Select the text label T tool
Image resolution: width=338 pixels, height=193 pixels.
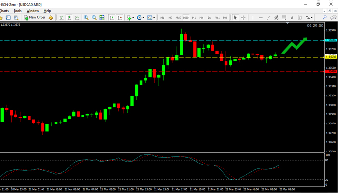coord(300,18)
